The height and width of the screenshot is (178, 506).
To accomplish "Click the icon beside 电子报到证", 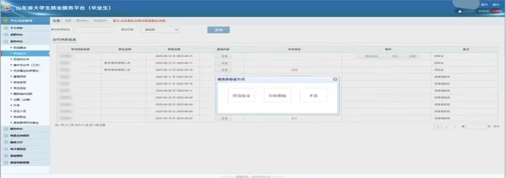I will [6, 149].
